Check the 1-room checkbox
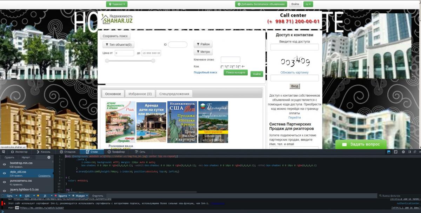 tap(222, 67)
